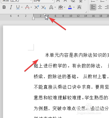Click ruler mark labeled 16
The width and height of the screenshot is (109, 118).
click(x=93, y=16)
